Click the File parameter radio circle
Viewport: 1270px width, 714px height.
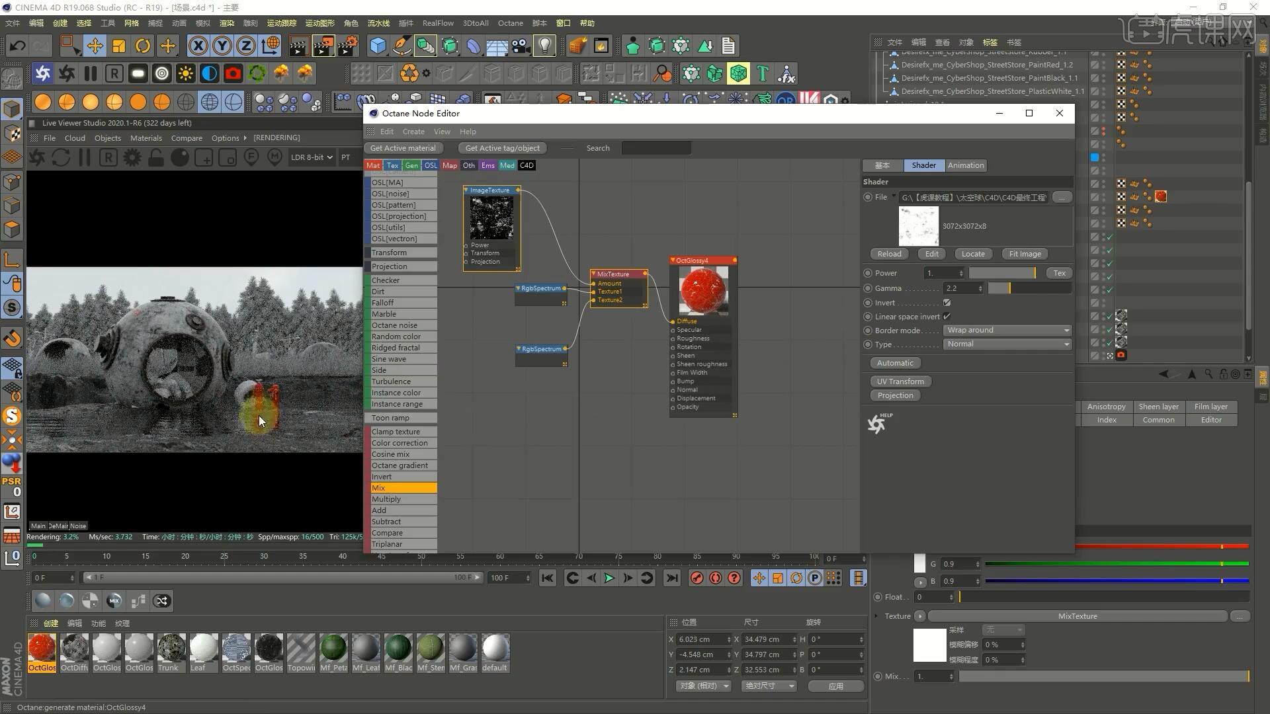868,197
